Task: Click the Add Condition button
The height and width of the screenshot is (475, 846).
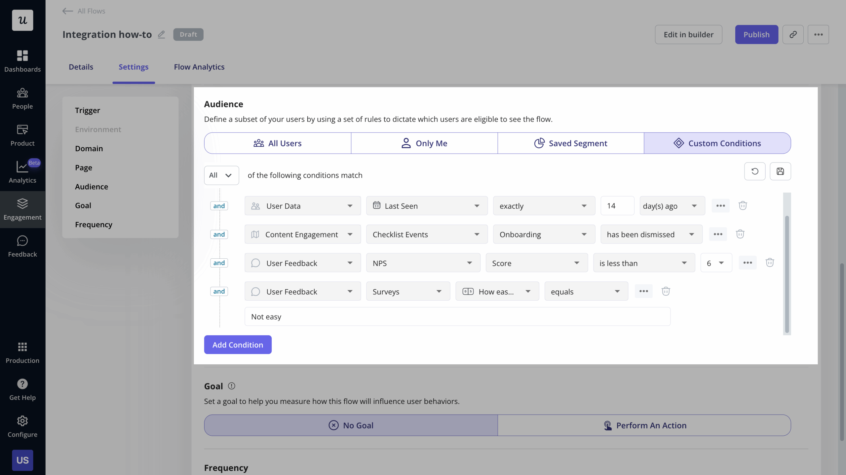Action: 238,345
